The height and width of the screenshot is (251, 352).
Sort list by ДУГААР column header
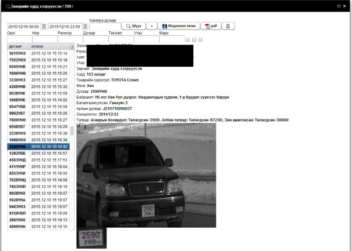pos(18,46)
